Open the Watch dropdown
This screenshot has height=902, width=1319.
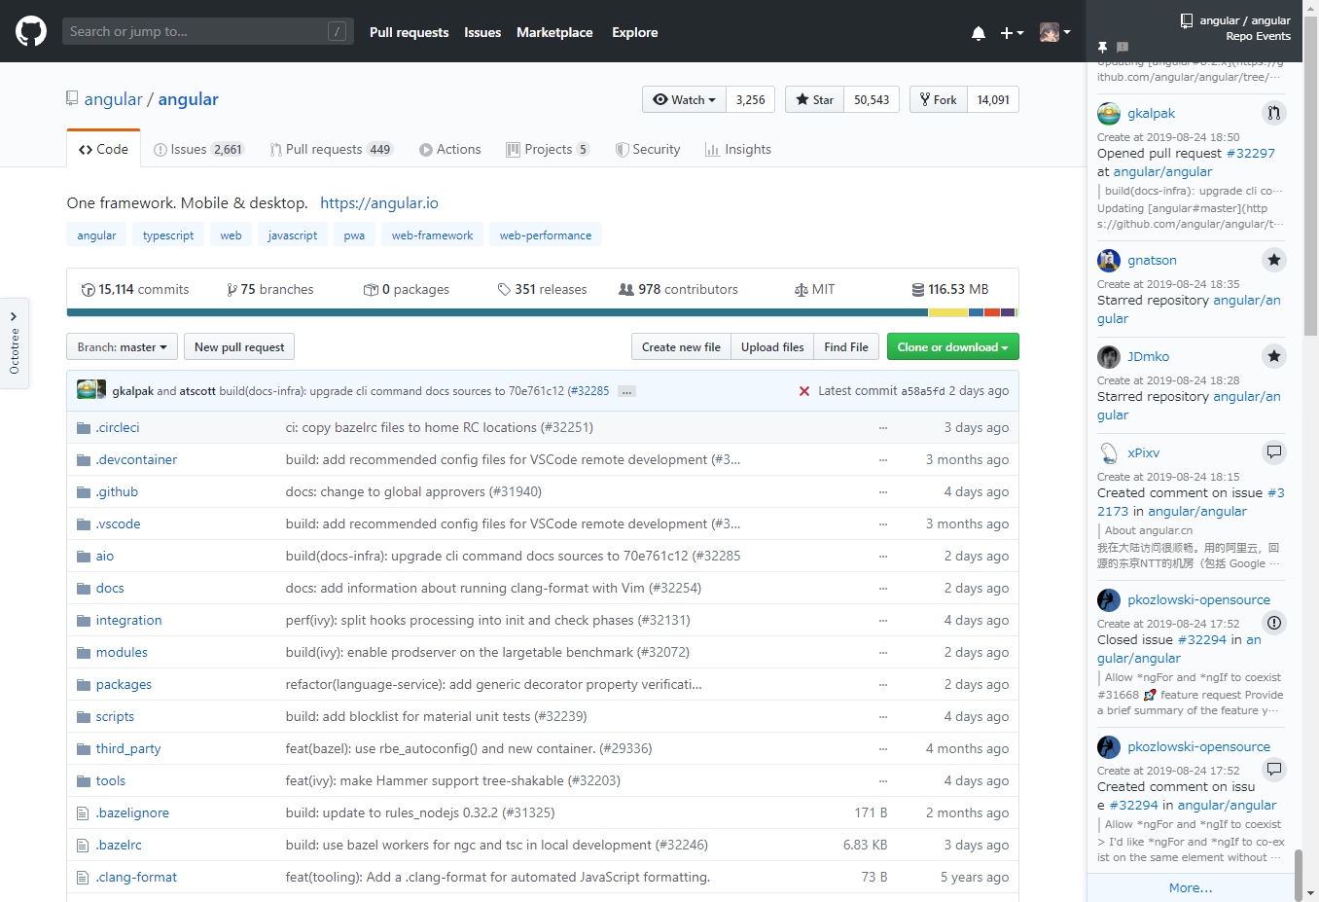(684, 99)
